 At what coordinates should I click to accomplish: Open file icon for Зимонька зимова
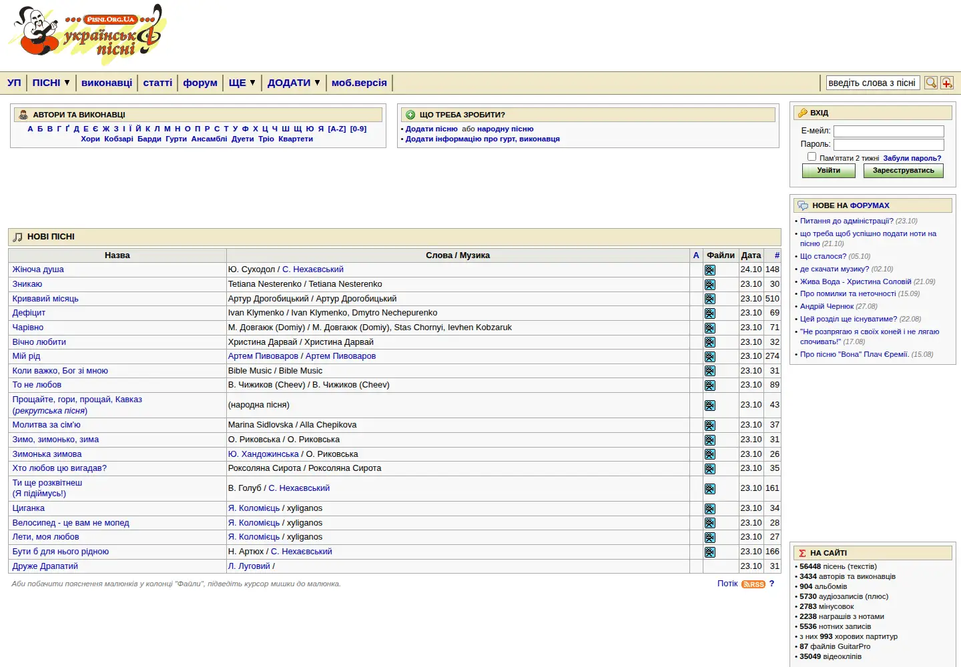(710, 454)
